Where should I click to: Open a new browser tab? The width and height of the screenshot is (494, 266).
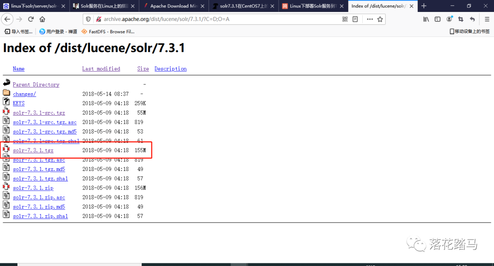click(x=424, y=5)
